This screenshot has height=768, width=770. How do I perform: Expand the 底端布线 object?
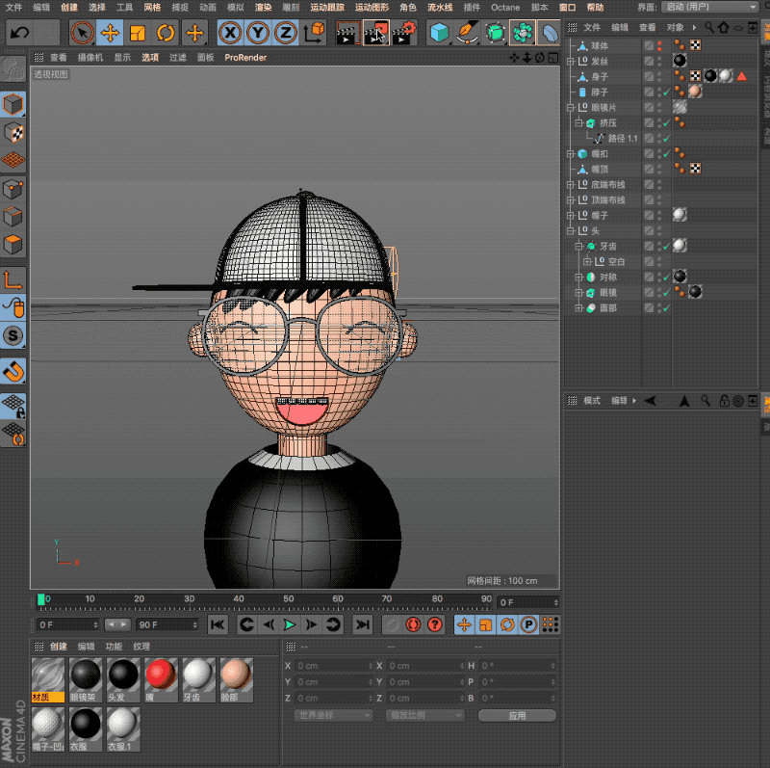pyautogui.click(x=570, y=185)
